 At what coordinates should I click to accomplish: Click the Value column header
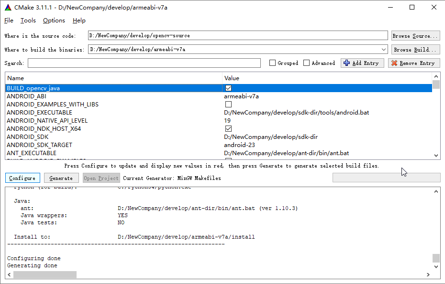tap(327, 78)
